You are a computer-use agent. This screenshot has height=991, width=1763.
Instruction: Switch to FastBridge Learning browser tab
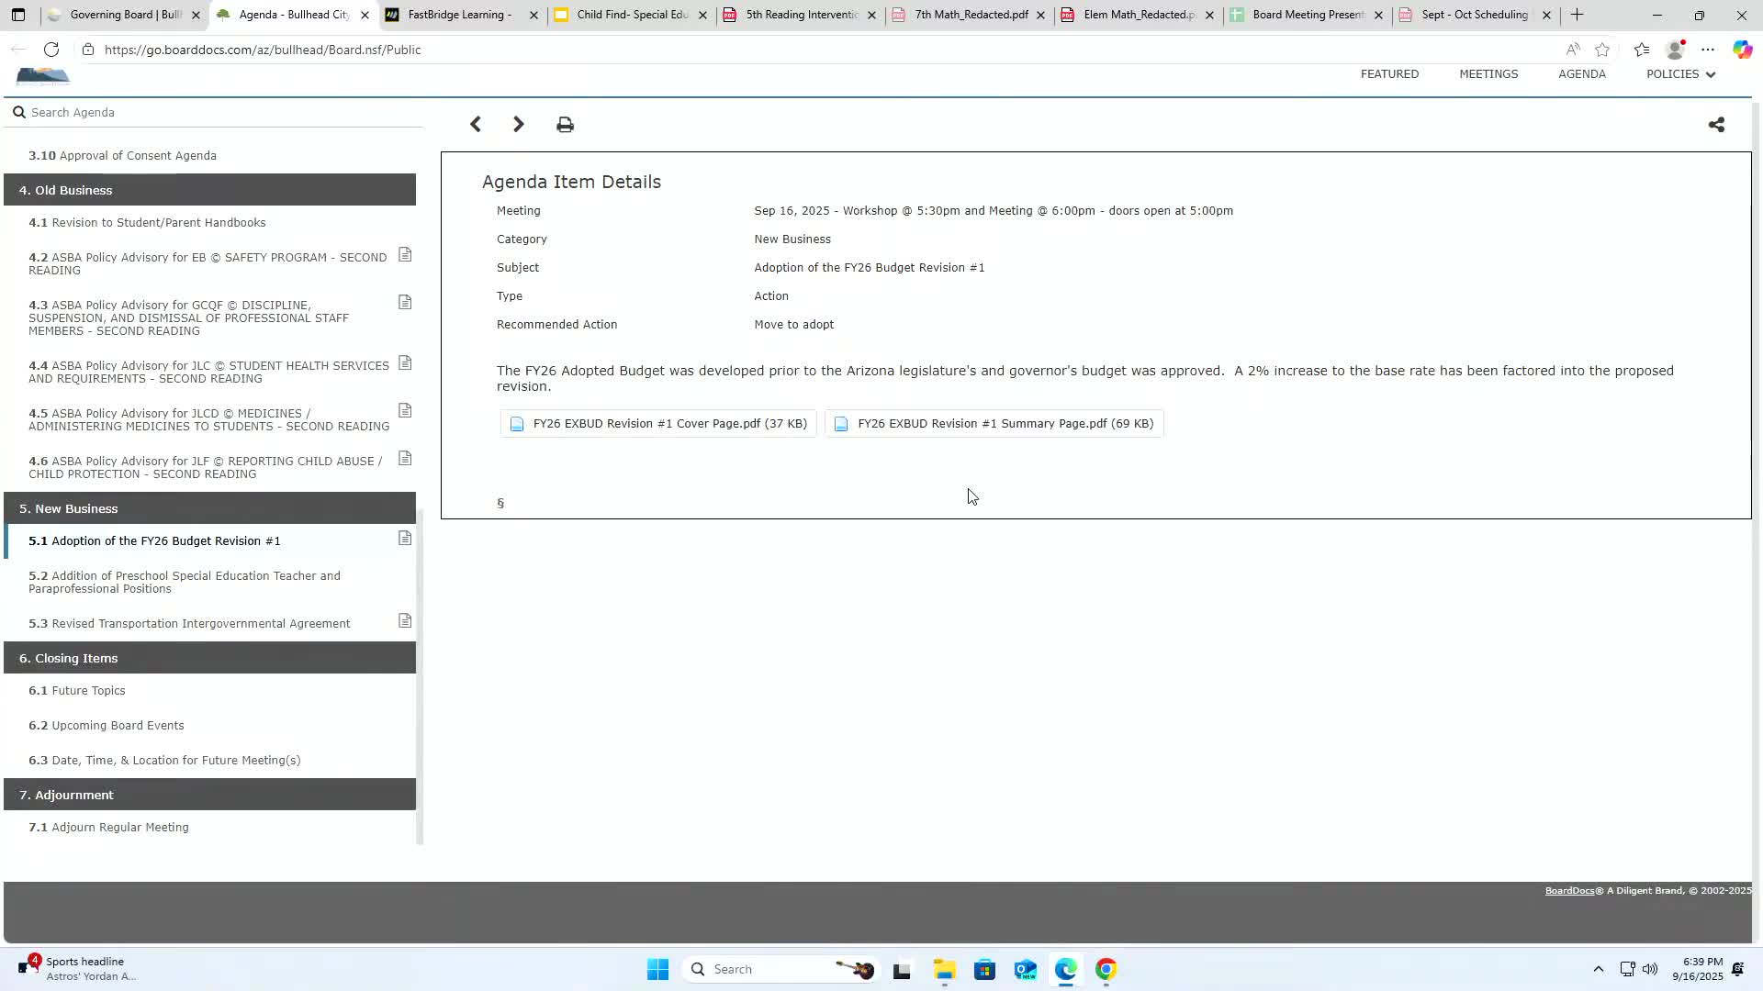pyautogui.click(x=459, y=15)
